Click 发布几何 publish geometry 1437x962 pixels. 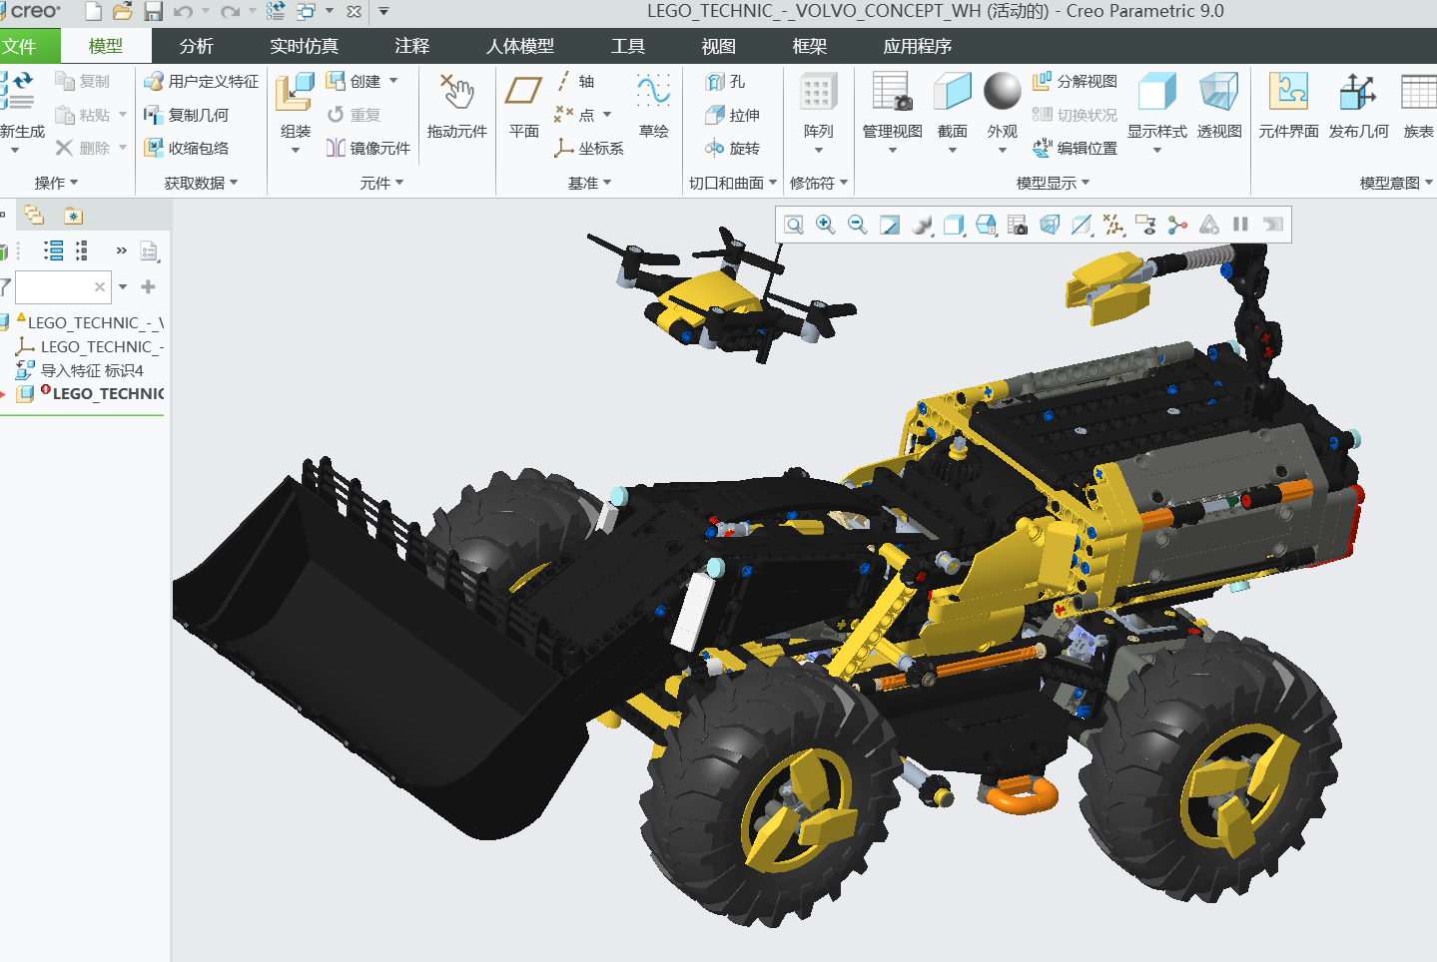point(1358,106)
